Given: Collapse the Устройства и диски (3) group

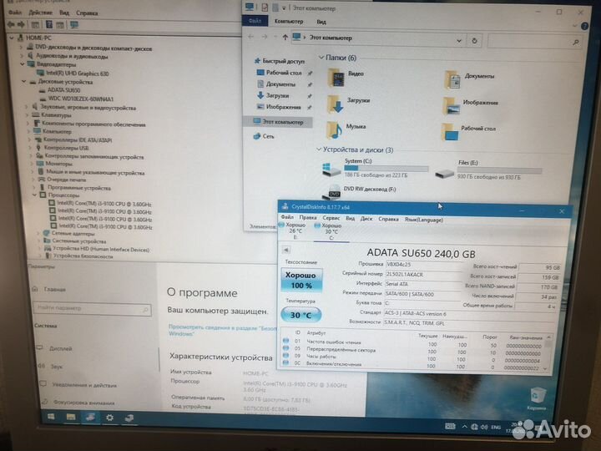Looking at the screenshot, I should coord(319,149).
